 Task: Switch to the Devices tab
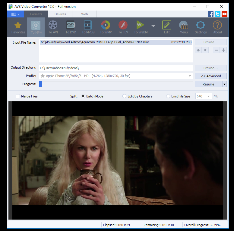60,14
